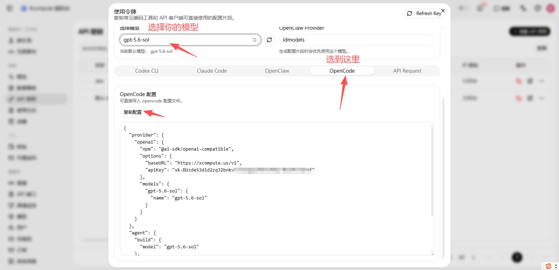The width and height of the screenshot is (559, 270).
Task: Click the baseURL line in the config
Action: tap(193, 163)
